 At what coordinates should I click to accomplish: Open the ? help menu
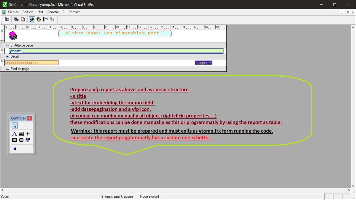coord(64,12)
